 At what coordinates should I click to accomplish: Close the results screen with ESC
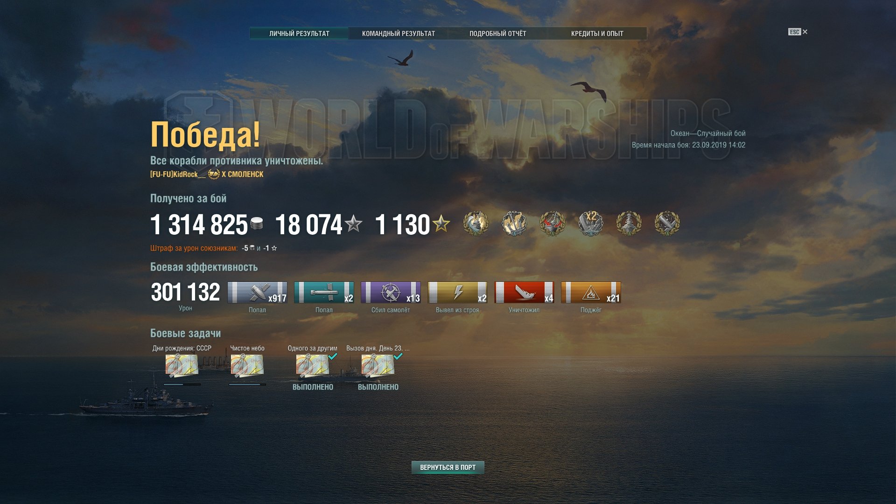click(x=798, y=32)
